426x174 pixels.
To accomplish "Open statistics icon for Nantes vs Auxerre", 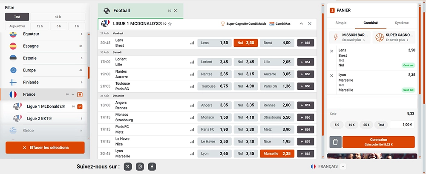I will point(192,74).
